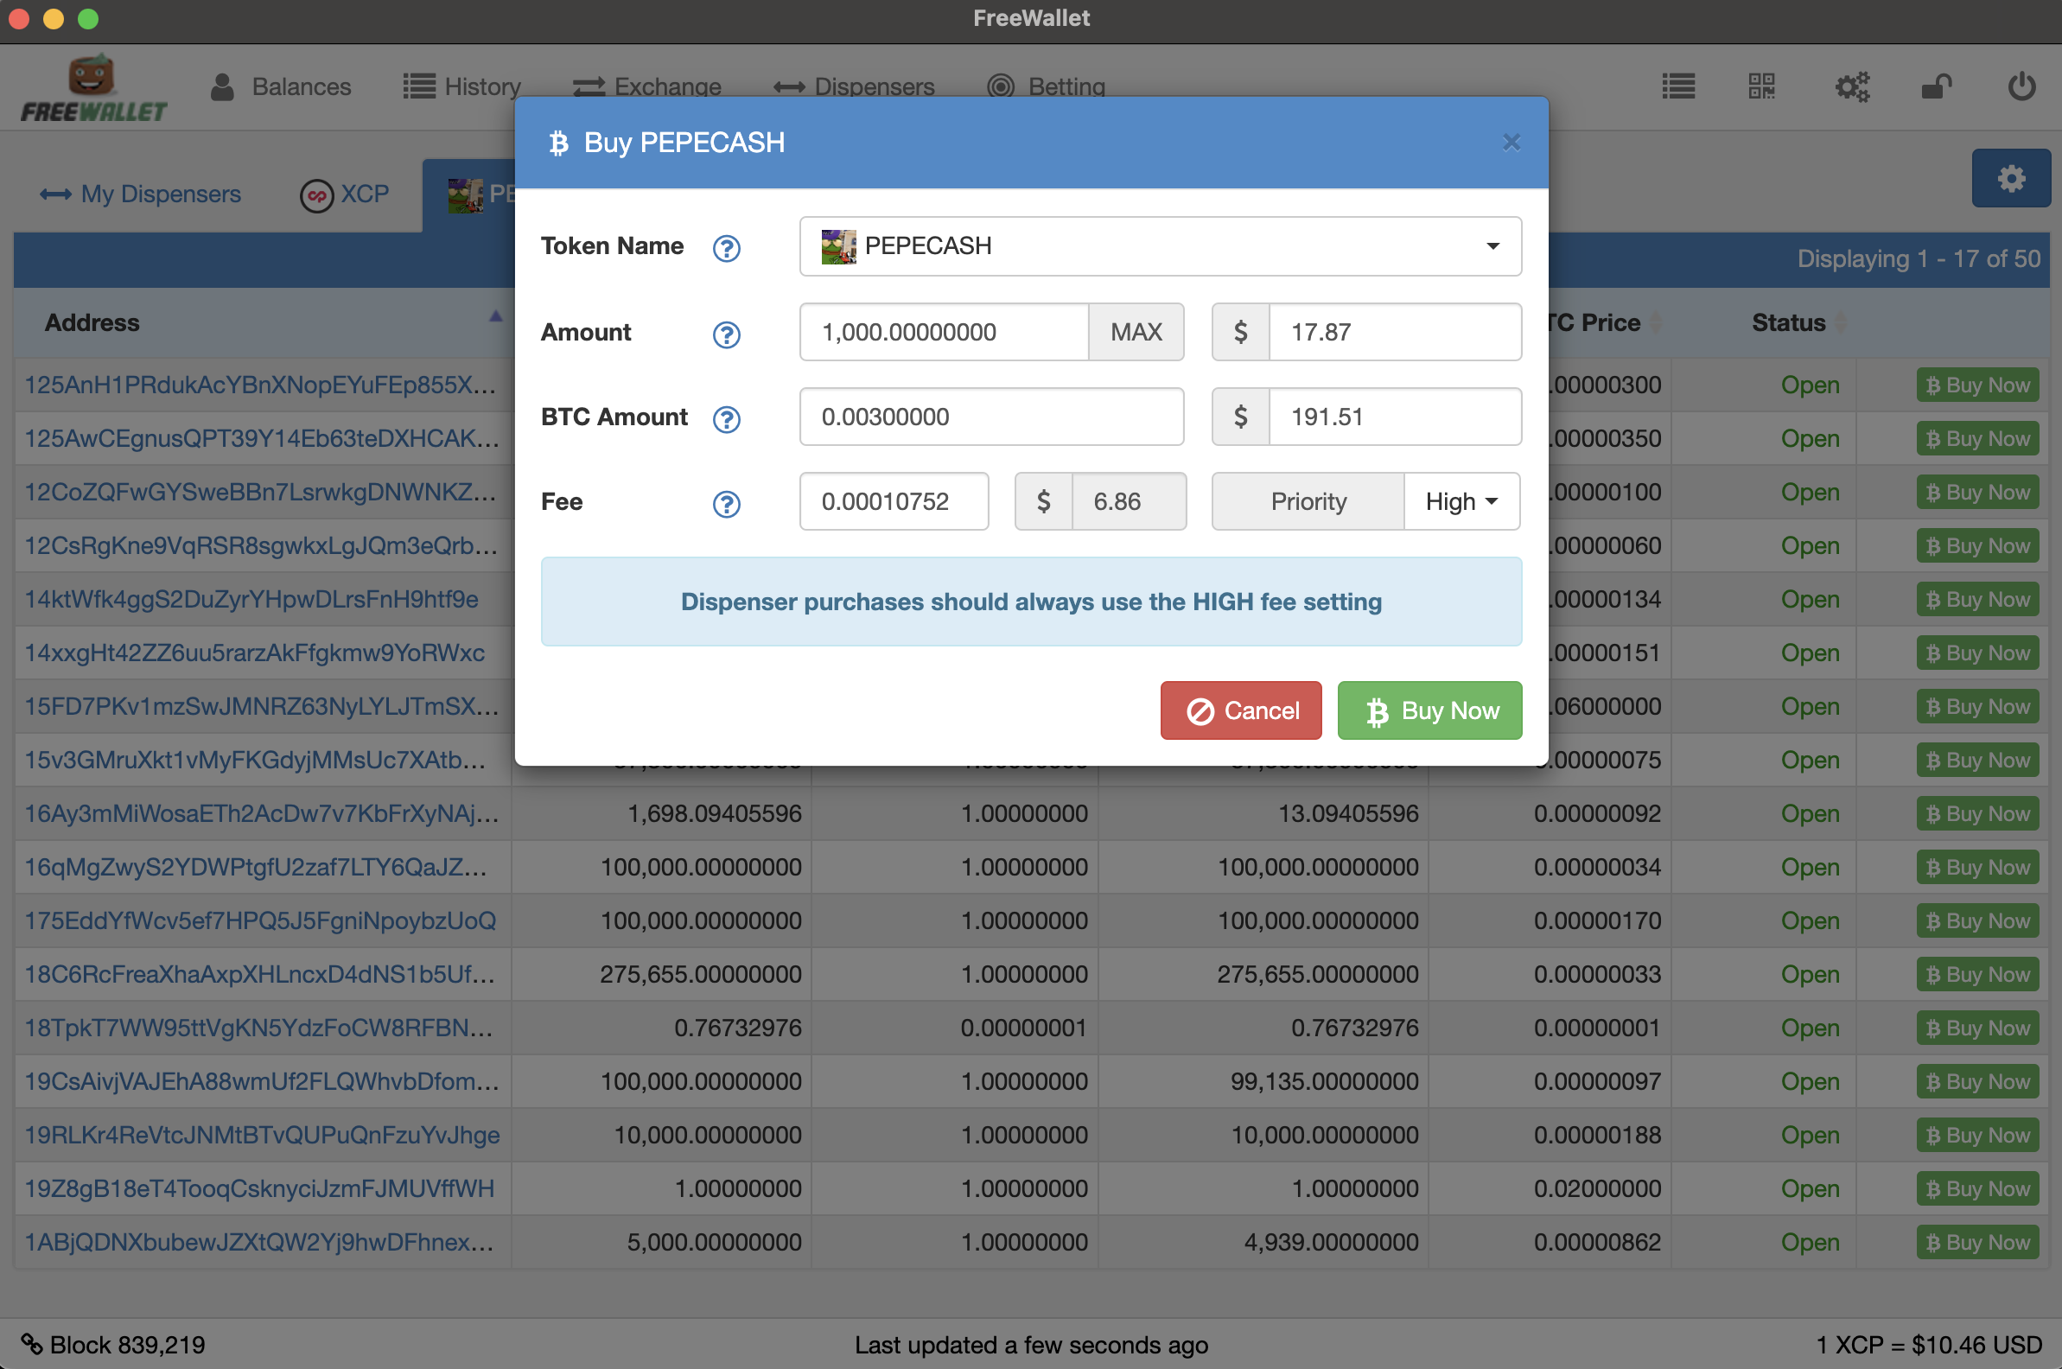
Task: Click the Block 839,219 status text
Action: click(127, 1345)
